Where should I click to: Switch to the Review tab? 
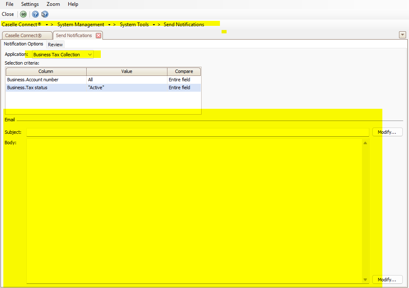[55, 45]
